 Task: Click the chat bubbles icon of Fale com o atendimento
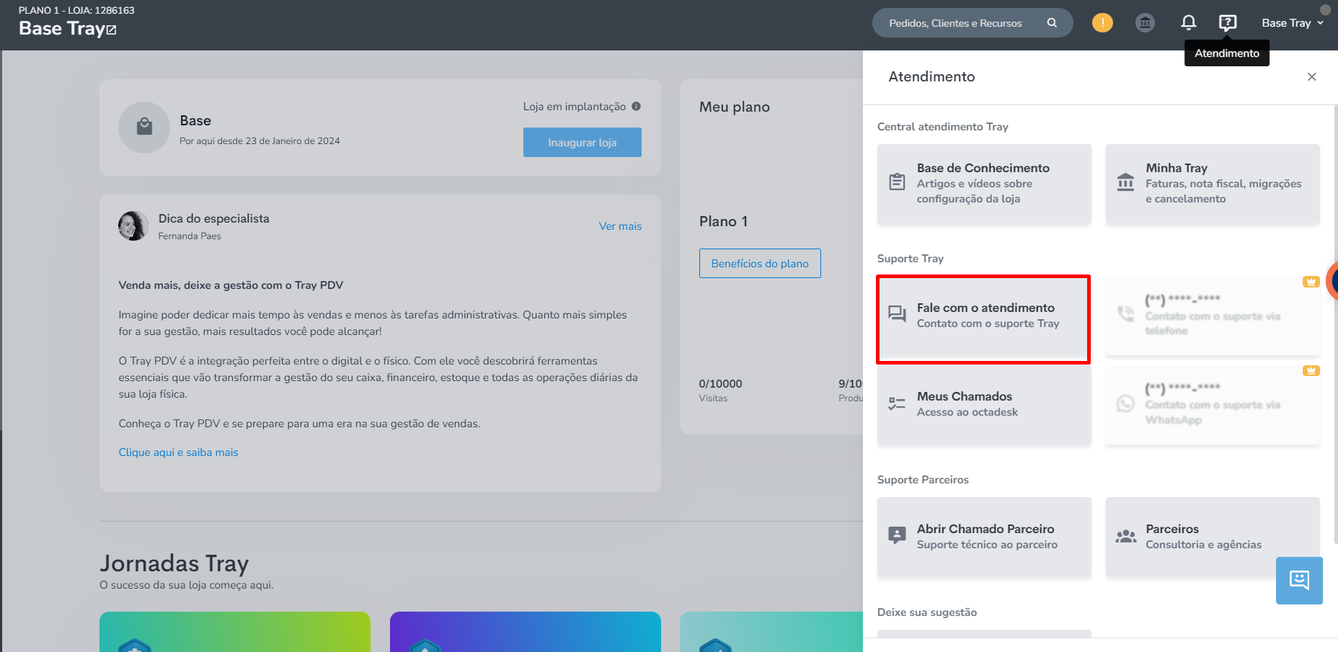click(x=897, y=313)
